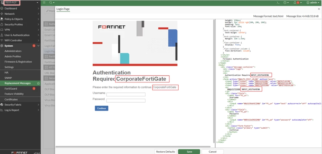Click the Security Fabric icon
Viewport: 322px width, 154px height.
tap(2, 105)
